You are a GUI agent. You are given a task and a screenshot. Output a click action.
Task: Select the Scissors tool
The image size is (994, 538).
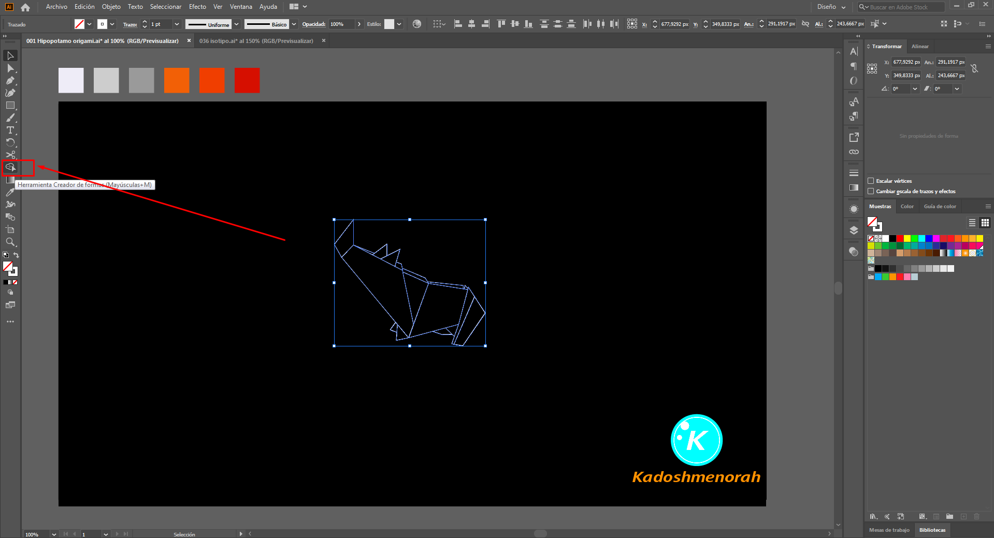(x=10, y=155)
